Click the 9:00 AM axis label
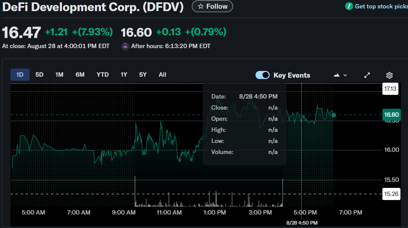Screen dimensions: 408x228 (x=124, y=213)
